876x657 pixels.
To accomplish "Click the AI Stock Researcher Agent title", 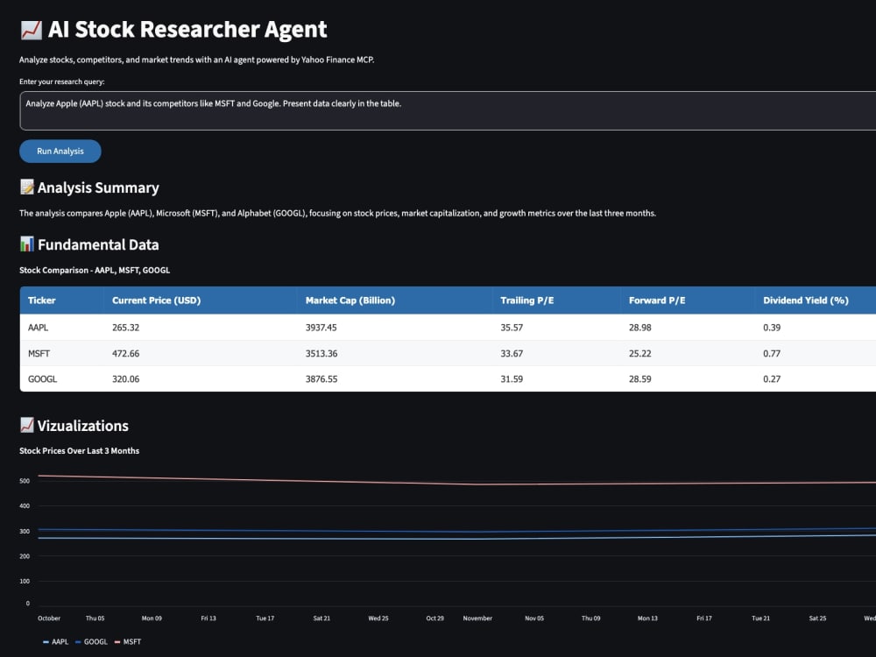I will click(187, 30).
